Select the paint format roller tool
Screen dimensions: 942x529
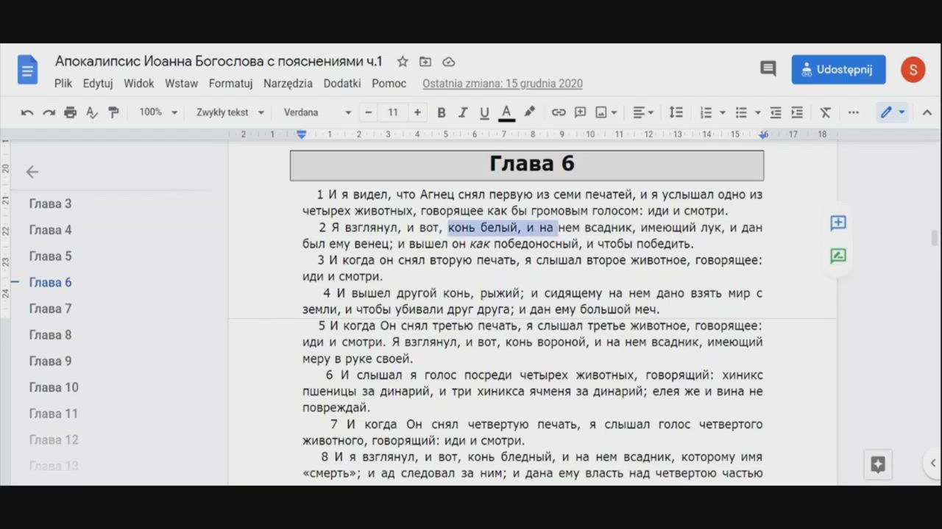coord(113,112)
